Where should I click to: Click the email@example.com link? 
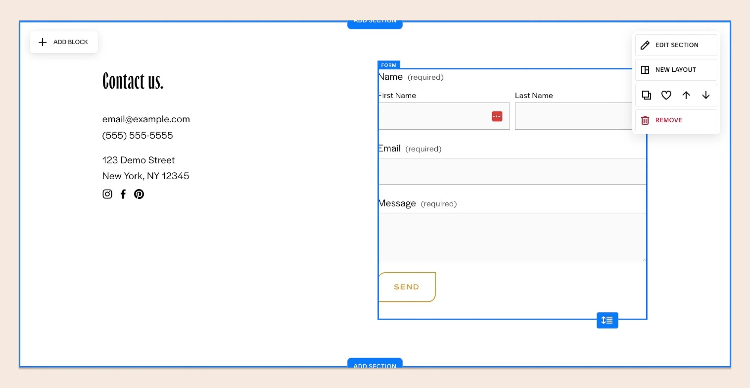click(x=146, y=119)
